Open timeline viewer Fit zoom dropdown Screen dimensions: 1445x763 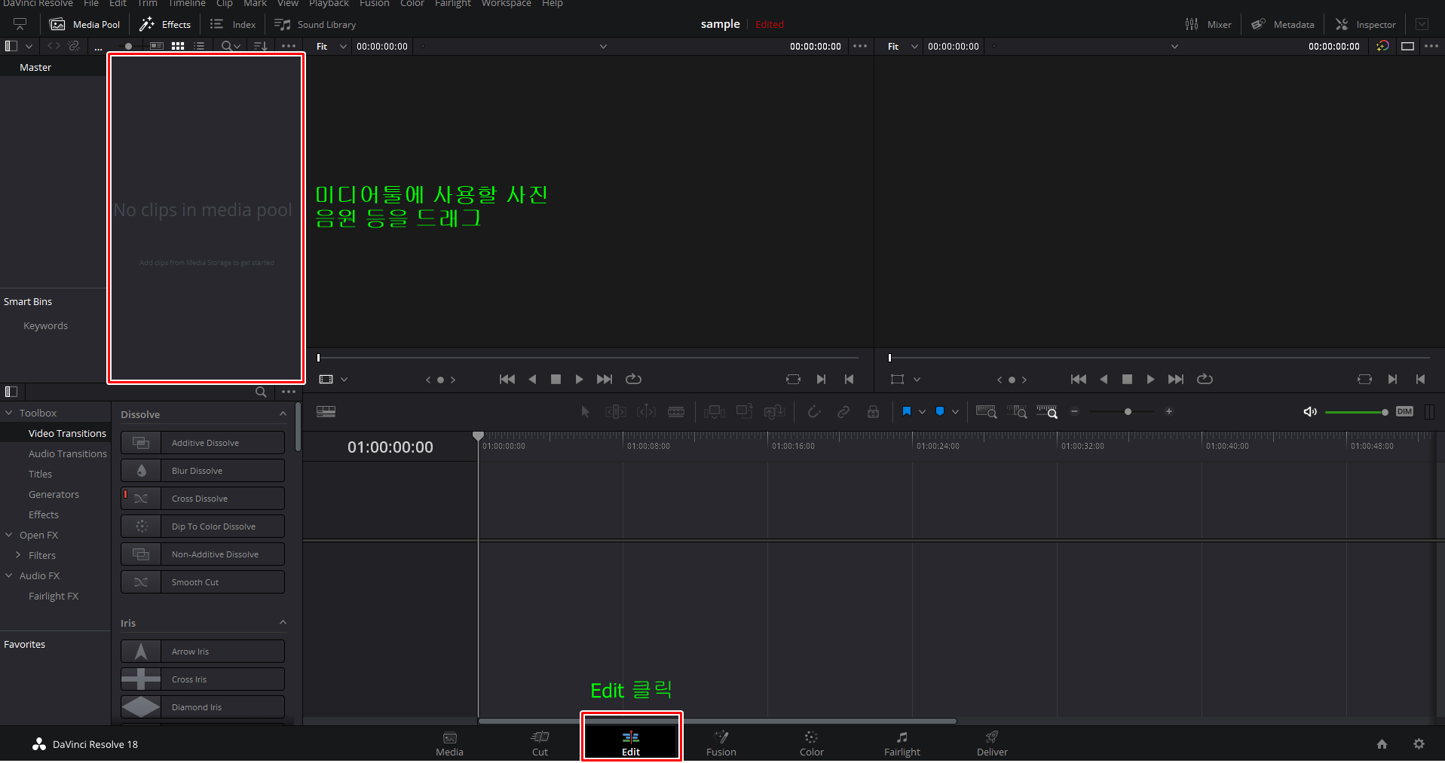pos(903,46)
